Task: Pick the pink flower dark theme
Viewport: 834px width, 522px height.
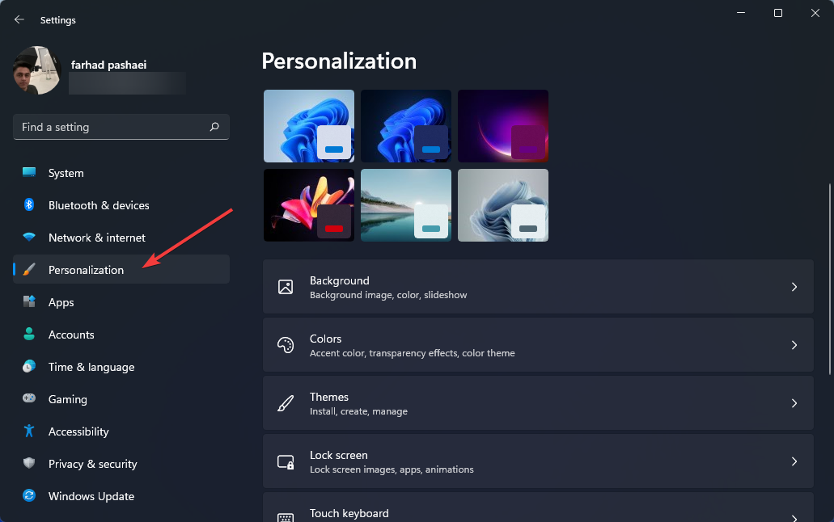Action: 308,205
